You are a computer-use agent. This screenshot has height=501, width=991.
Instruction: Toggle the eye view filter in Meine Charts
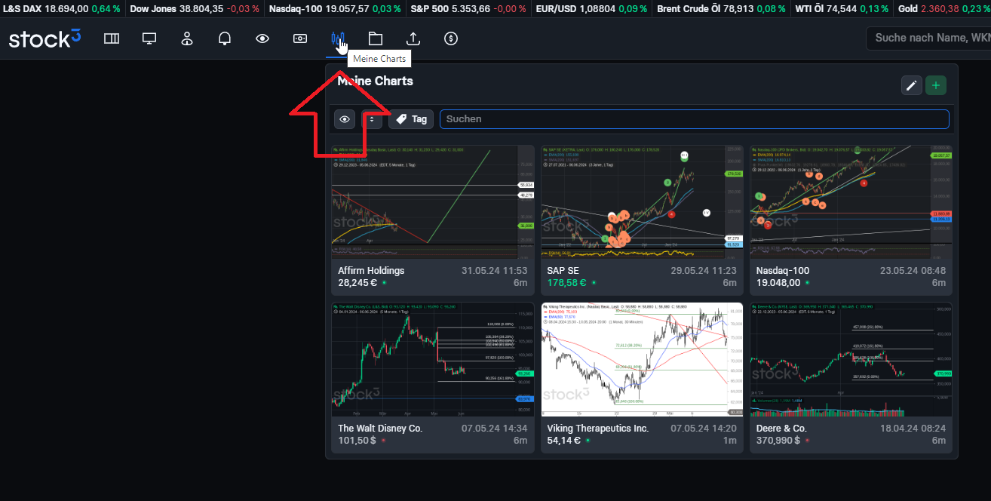(345, 119)
